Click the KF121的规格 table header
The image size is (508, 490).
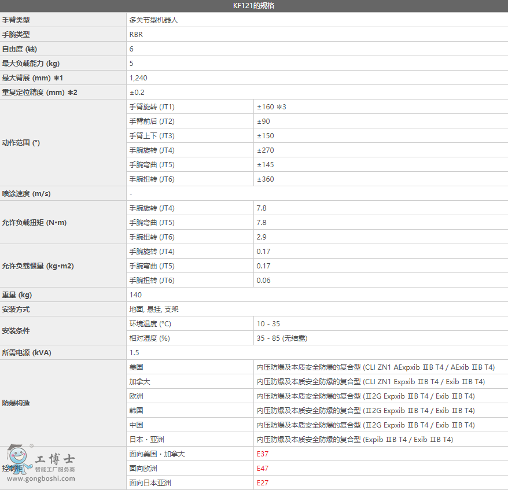tap(254, 6)
